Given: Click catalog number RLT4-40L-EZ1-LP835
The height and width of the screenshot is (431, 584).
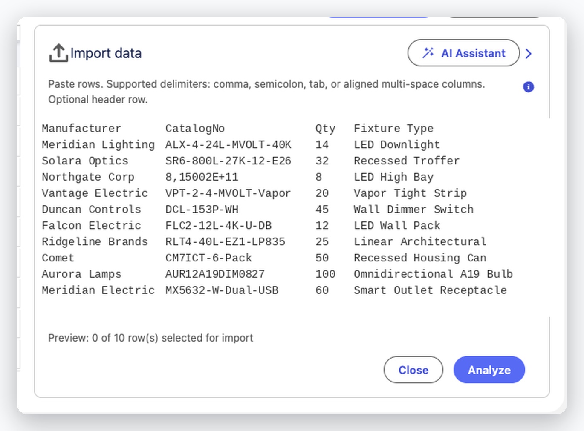Looking at the screenshot, I should (225, 241).
